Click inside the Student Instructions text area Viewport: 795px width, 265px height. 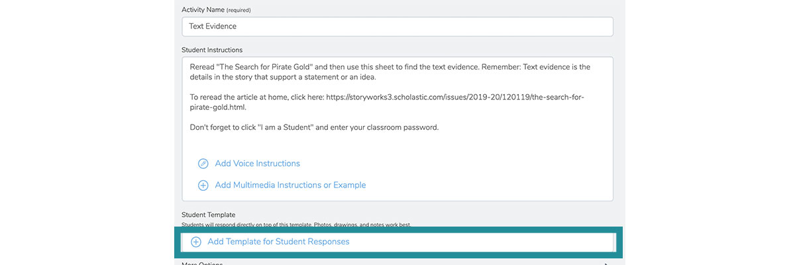397,129
